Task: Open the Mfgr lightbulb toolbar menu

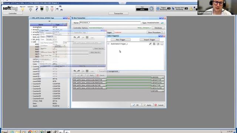Action: pos(23,9)
